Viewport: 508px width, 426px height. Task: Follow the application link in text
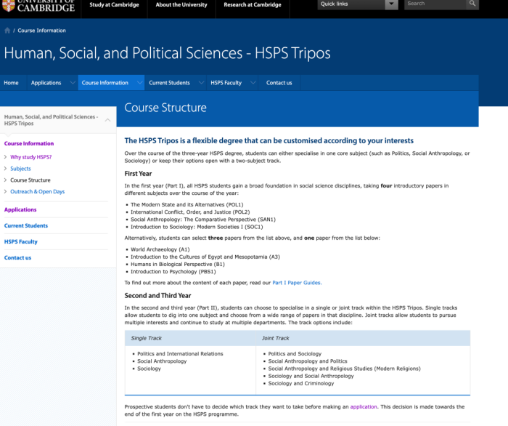(x=364, y=407)
